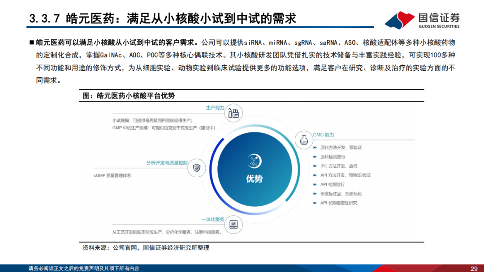Click the list item 研发标注品，杂质标化
The width and height of the screenshot is (484, 272).
(x=341, y=194)
